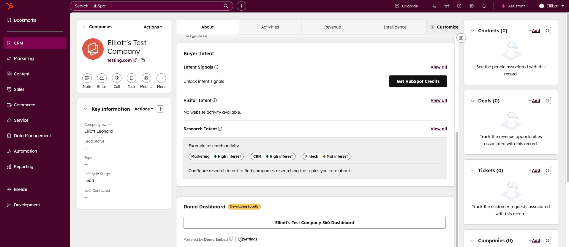Click the Intent Signals info icon
This screenshot has height=247, width=569.
pos(216,67)
